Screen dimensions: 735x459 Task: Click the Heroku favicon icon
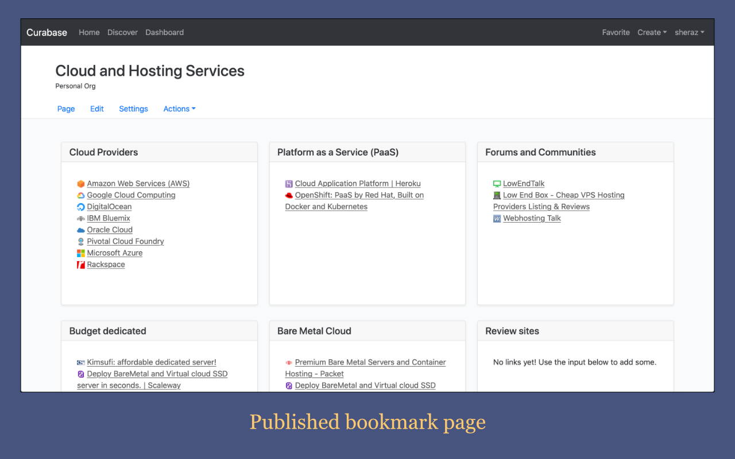[x=289, y=184]
